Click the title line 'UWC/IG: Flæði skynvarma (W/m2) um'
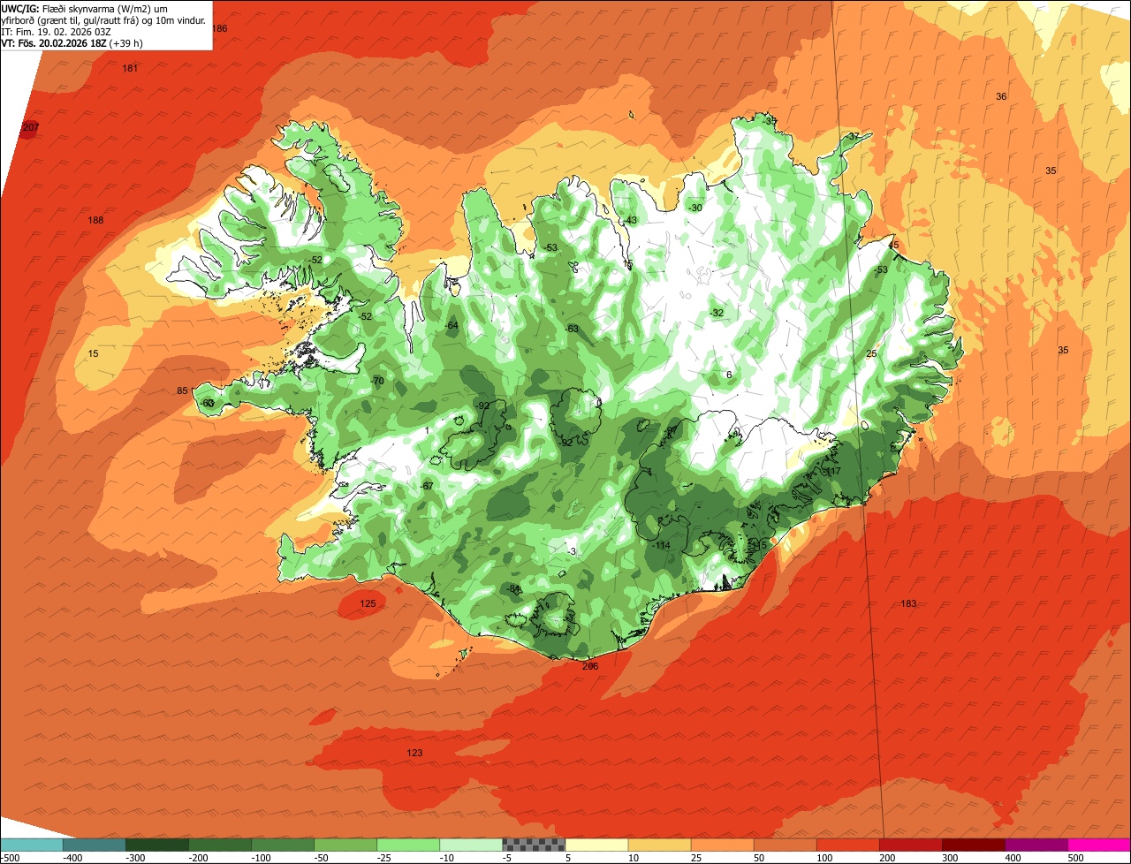Image resolution: width=1131 pixels, height=864 pixels. [x=85, y=8]
